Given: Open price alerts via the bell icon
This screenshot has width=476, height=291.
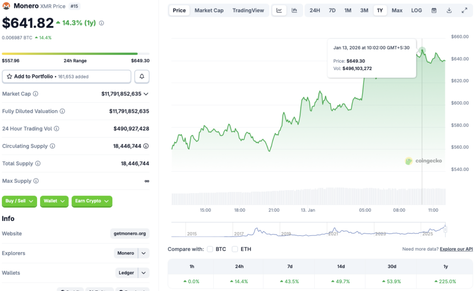Looking at the screenshot, I should 142,76.
